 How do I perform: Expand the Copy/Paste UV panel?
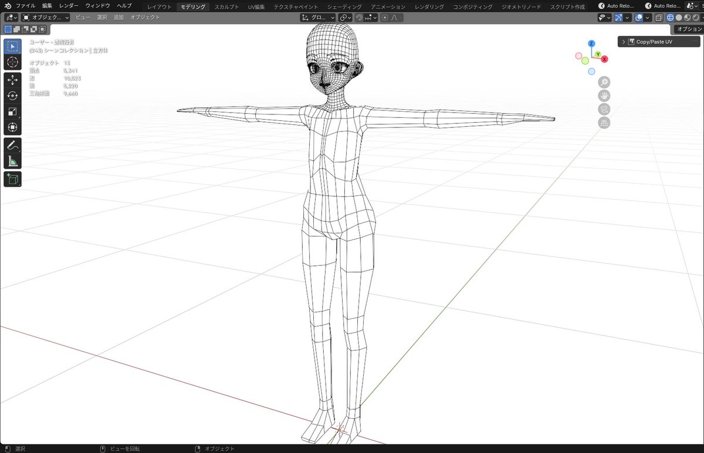click(x=659, y=42)
